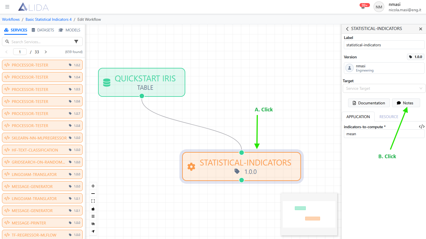Viewport: 426px width, 239px height.
Task: Click the gear icon on the STATISTICAL-INDICATORS node
Action: coord(191,167)
